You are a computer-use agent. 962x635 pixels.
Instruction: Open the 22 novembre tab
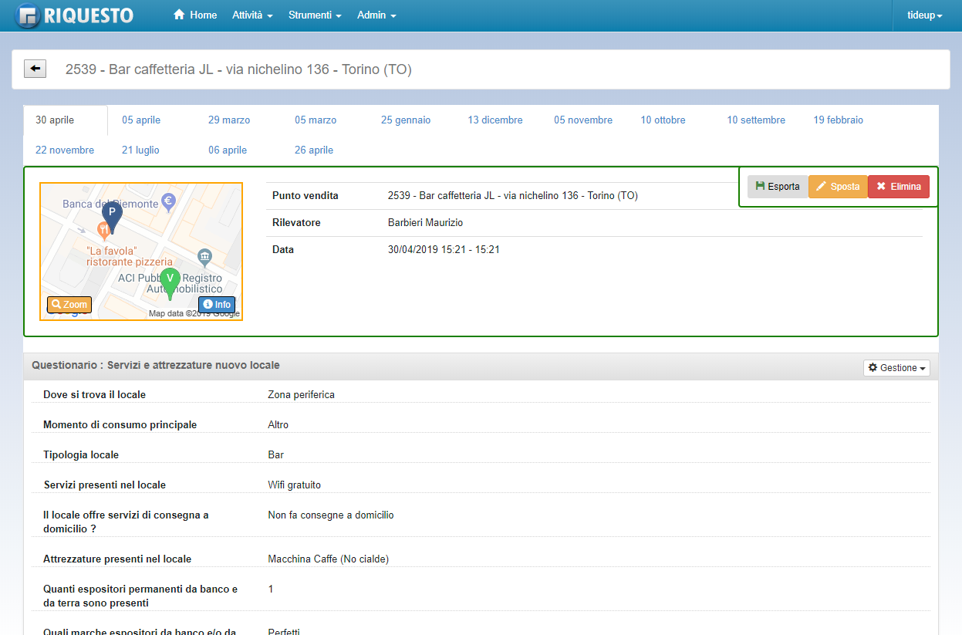(65, 150)
